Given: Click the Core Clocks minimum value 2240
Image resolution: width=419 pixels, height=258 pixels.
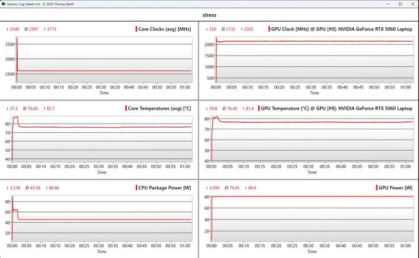Looking at the screenshot, I should point(14,29).
